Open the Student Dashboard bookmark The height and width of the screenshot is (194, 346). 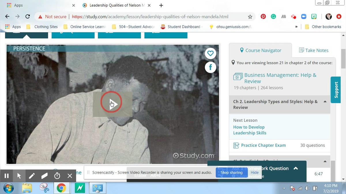[182, 27]
